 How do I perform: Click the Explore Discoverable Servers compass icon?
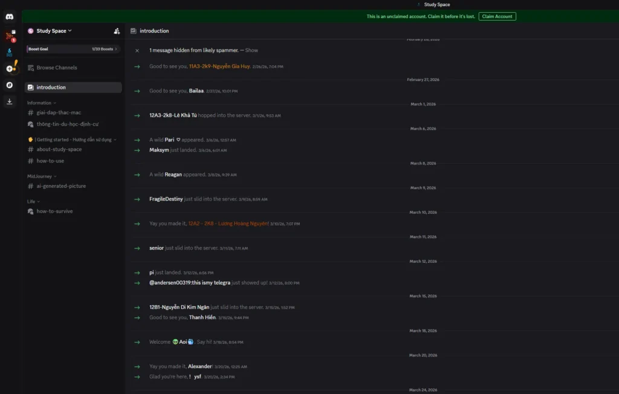[9, 85]
